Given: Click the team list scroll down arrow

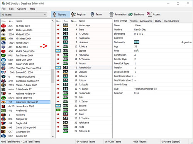Looking at the screenshot, I should click(52, 136).
